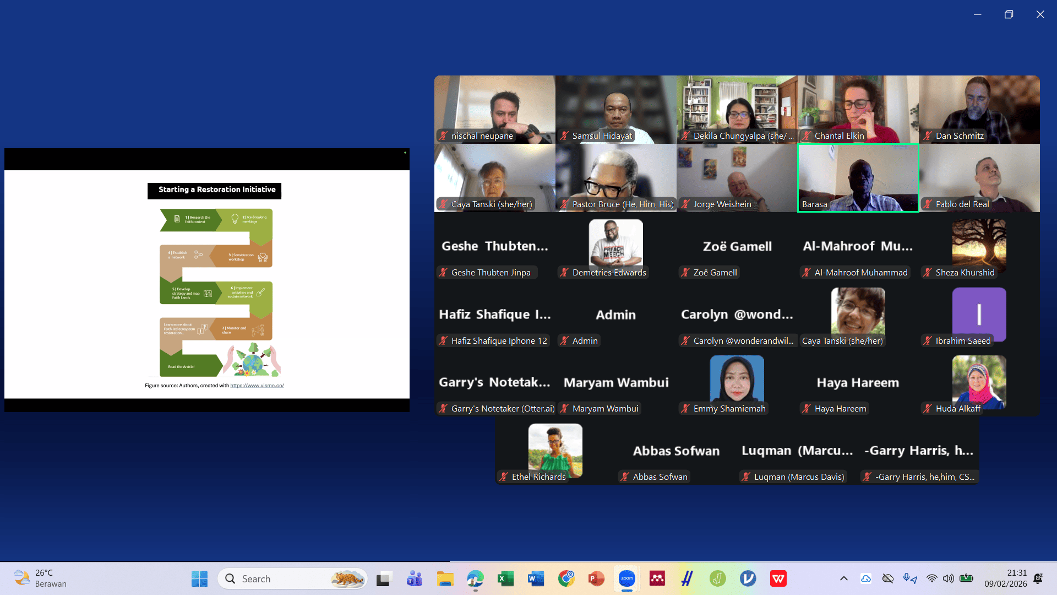
Task: Click the visme.co figure source link
Action: [x=257, y=386]
